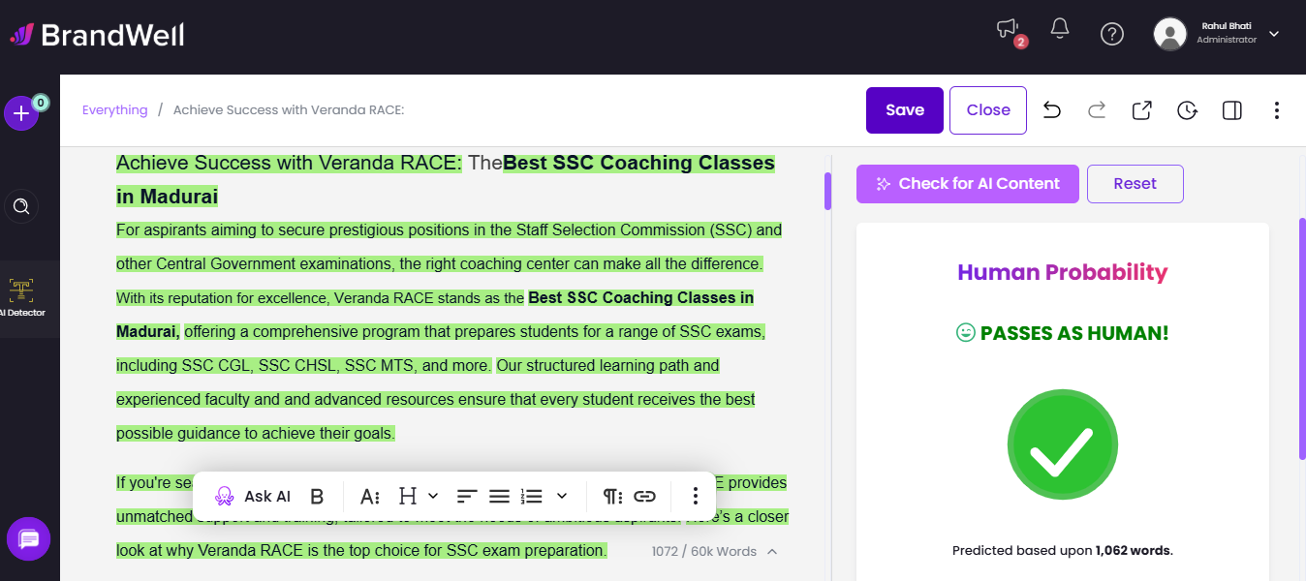
Task: Click the right panel scrollbar
Action: point(1302,339)
